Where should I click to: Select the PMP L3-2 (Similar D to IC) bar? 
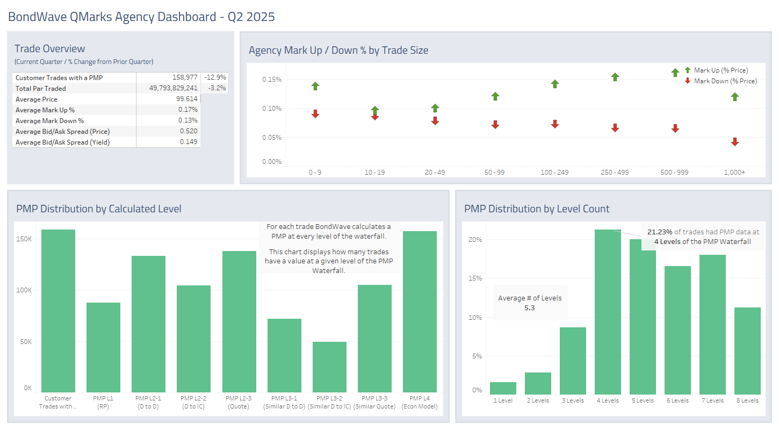coord(329,367)
